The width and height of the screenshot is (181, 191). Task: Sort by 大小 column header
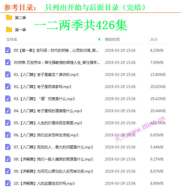click(x=154, y=40)
